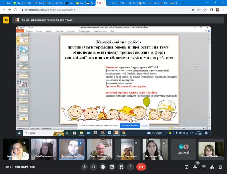This screenshot has height=174, width=227.
Task: Raise your hand in the meeting
Action: pyautogui.click(x=121, y=166)
